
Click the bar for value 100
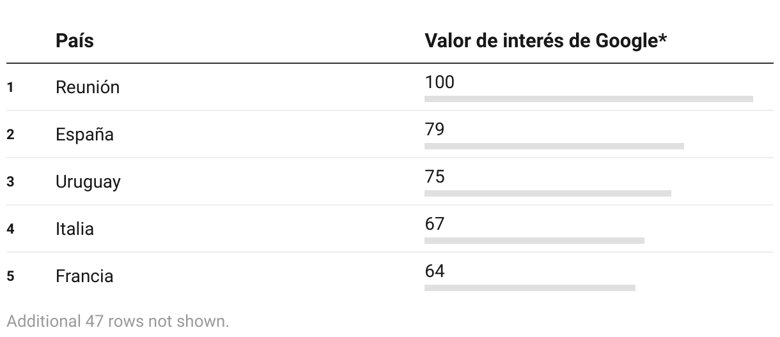589,99
